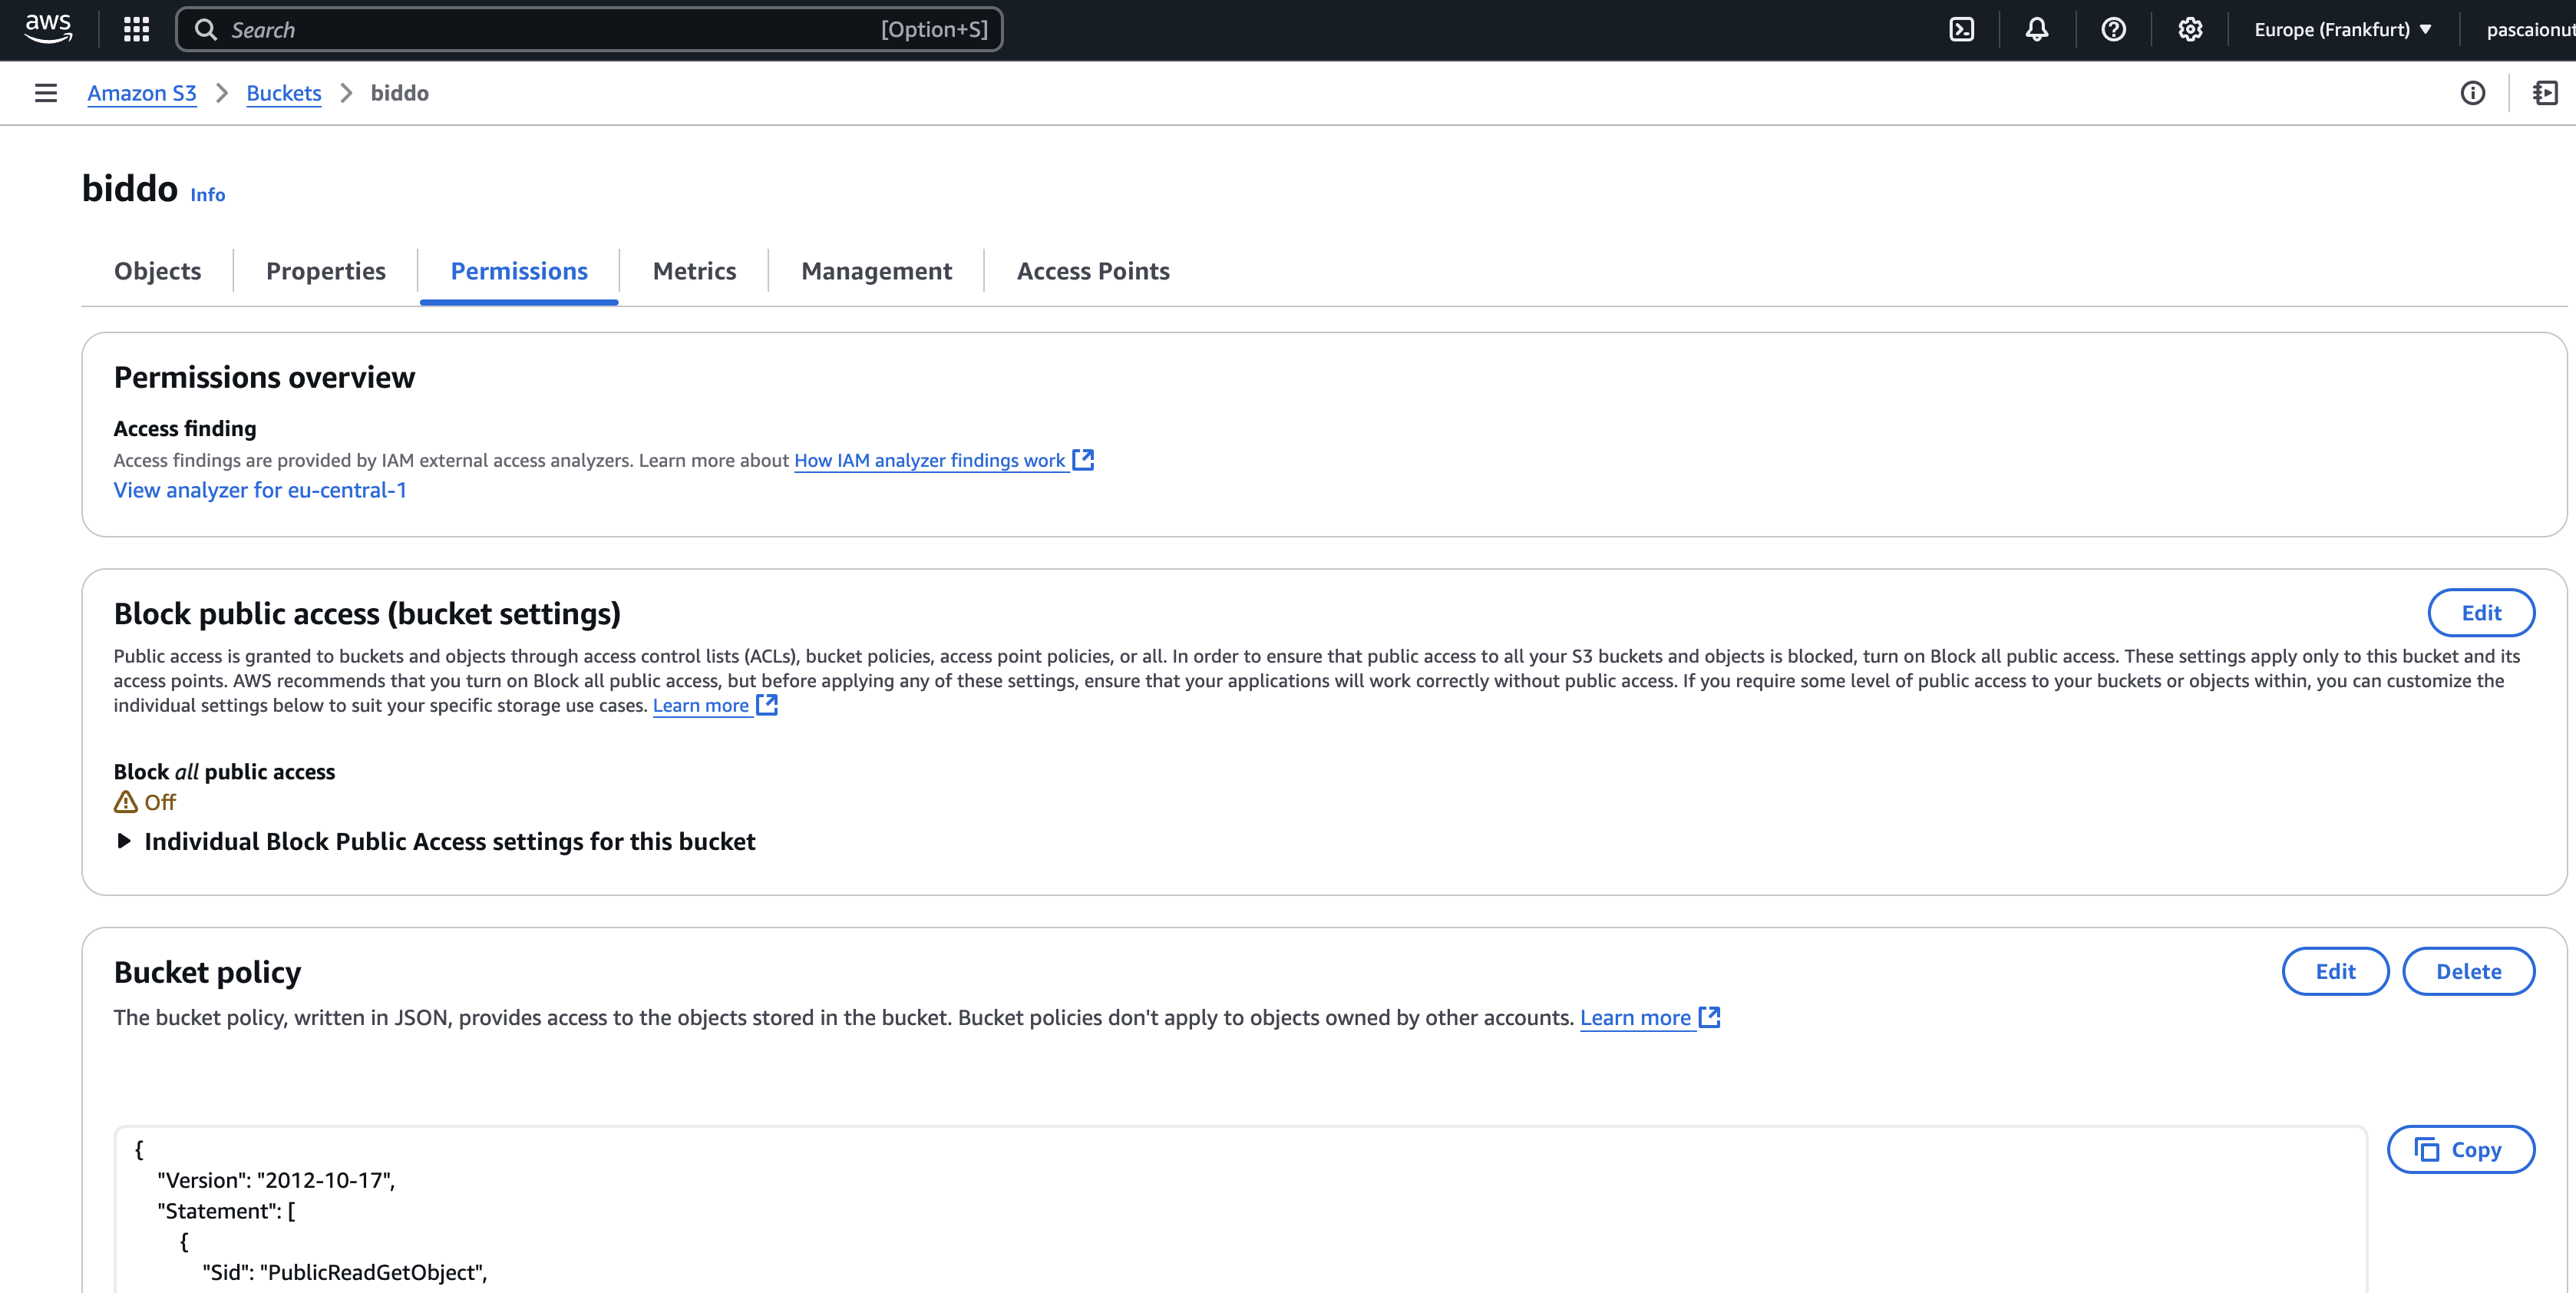Expand Individual Block Public Access settings
Image resolution: width=2576 pixels, height=1293 pixels.
435,841
